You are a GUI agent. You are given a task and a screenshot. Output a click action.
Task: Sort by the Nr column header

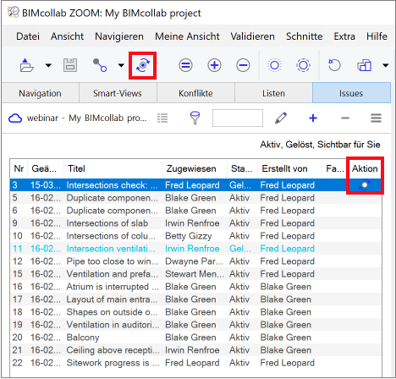(x=19, y=168)
